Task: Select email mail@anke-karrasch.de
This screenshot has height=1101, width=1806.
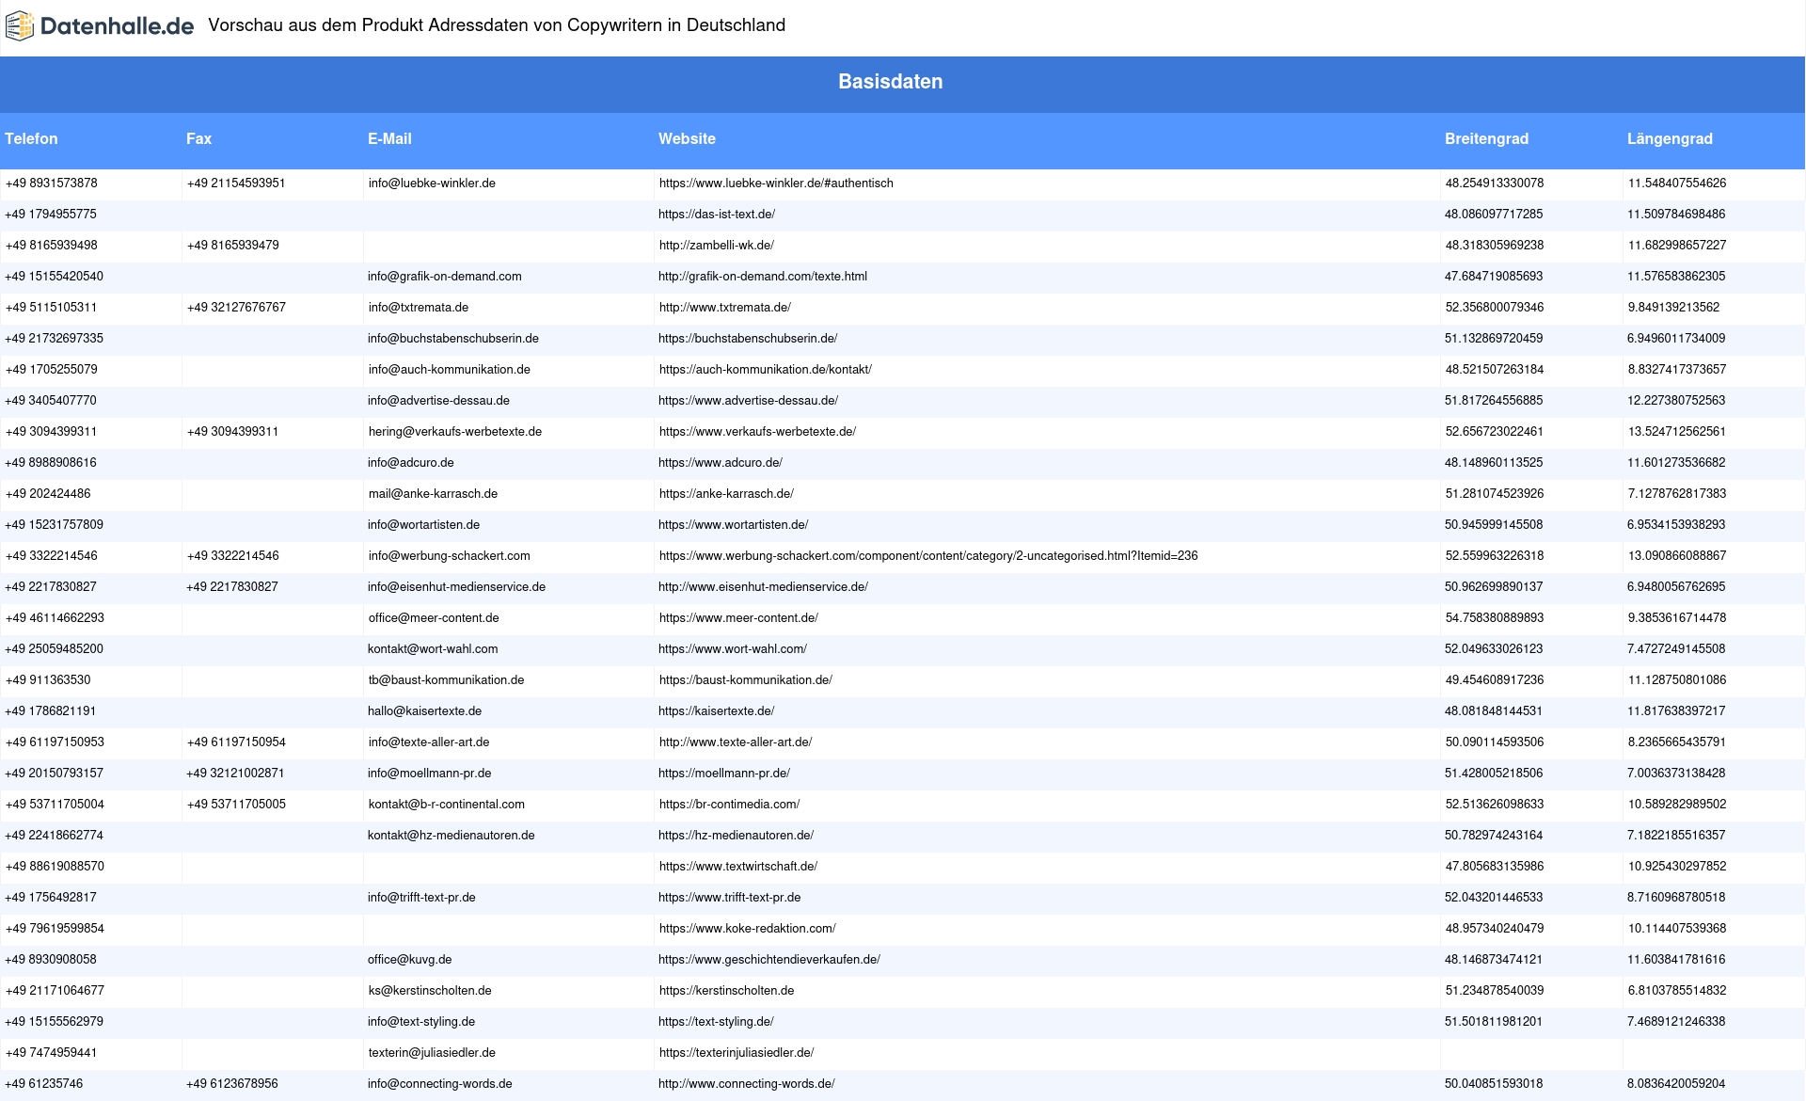Action: point(433,494)
